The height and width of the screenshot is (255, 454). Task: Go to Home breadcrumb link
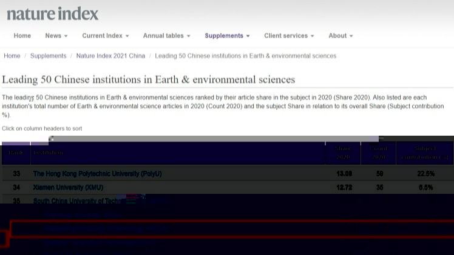pos(12,56)
